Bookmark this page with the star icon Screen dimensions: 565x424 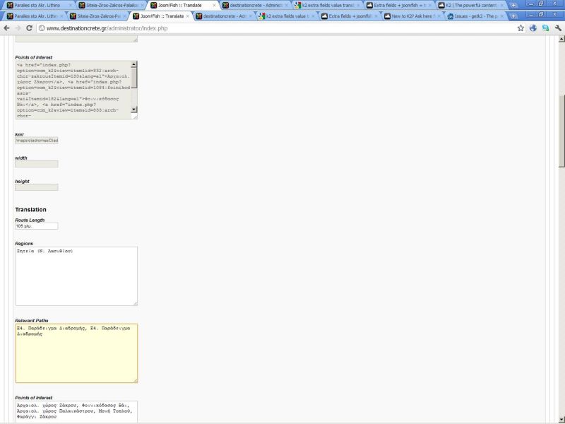click(x=521, y=28)
